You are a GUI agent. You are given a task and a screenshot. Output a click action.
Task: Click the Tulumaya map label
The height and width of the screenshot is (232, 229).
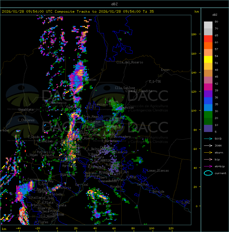click(94, 122)
